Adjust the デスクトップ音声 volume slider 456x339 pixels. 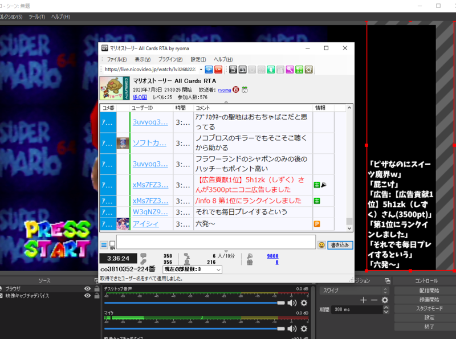[x=280, y=303]
